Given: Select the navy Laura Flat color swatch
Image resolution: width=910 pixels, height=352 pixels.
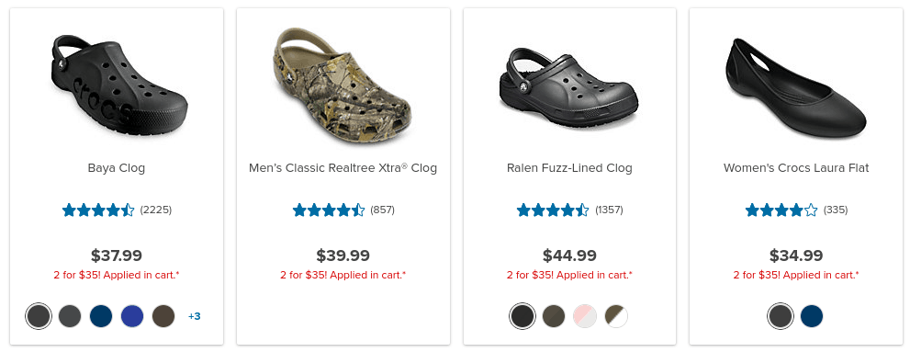Looking at the screenshot, I should pyautogui.click(x=812, y=316).
